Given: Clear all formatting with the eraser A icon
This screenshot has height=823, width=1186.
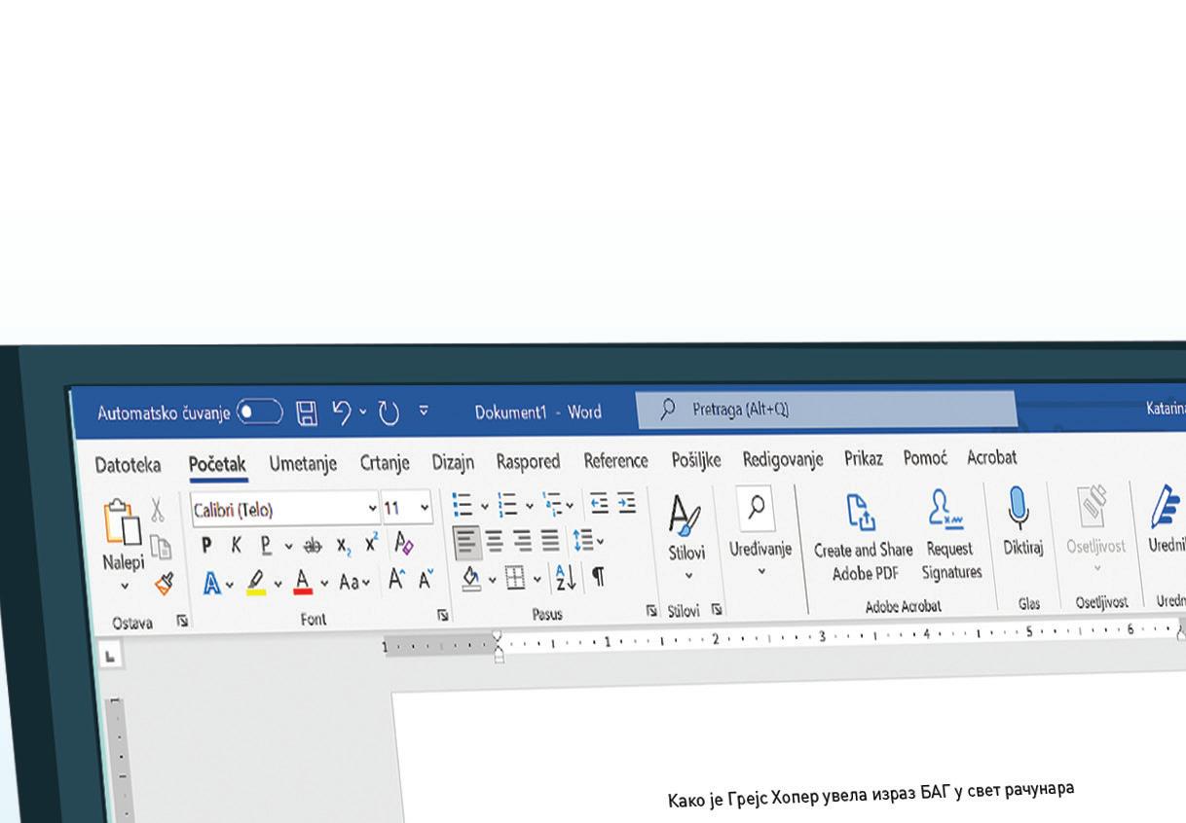Looking at the screenshot, I should [x=403, y=543].
